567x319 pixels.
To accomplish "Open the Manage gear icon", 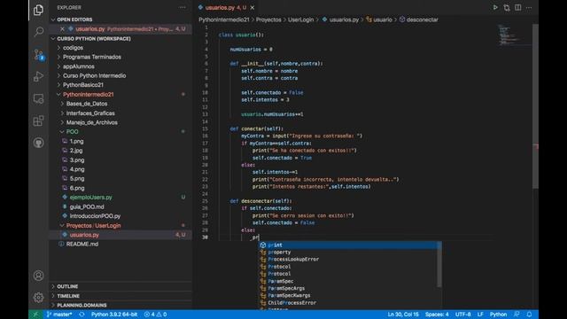I will pos(38,298).
